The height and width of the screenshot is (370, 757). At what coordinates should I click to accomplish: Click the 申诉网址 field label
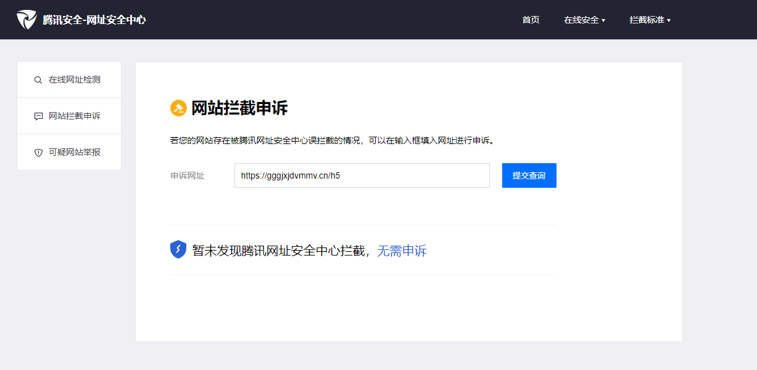188,175
